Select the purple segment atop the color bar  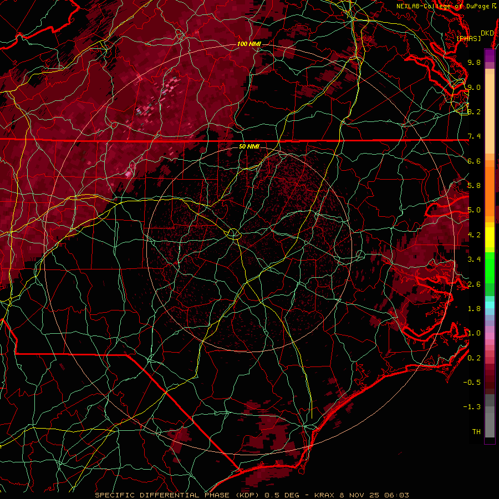click(490, 55)
